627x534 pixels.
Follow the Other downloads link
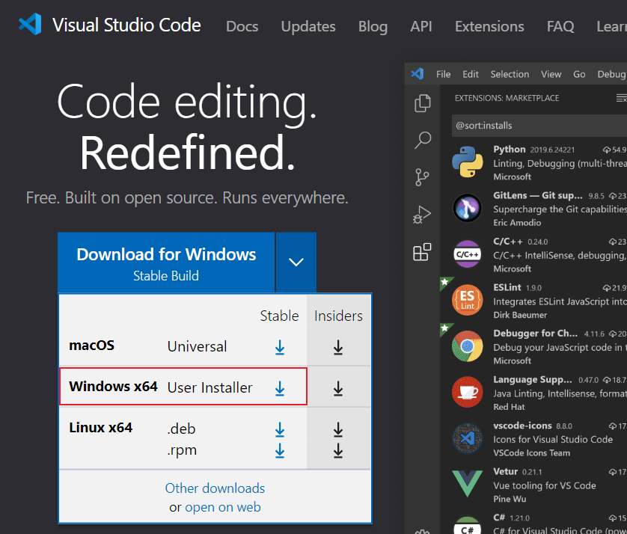215,488
